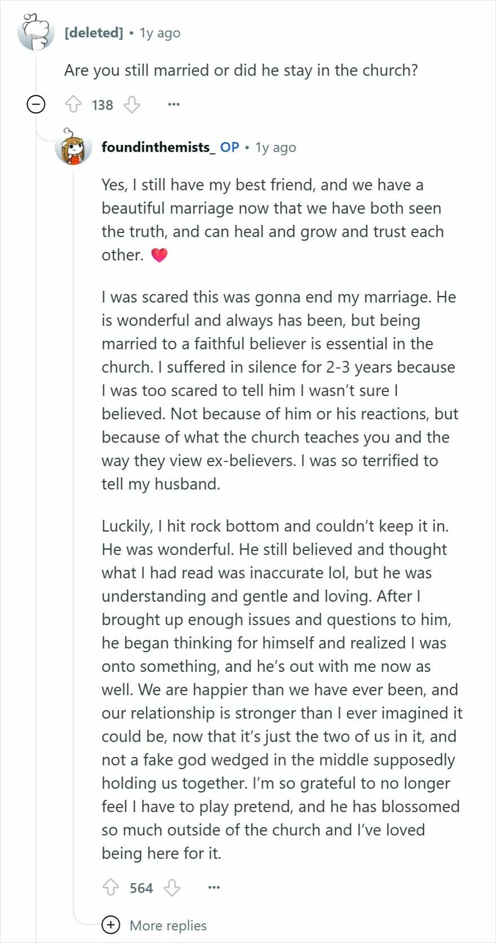Click the heart emoji in the reply text
Screen dimensions: 496x943
tap(160, 255)
